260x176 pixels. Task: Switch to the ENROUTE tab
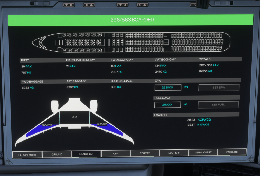(x=232, y=152)
